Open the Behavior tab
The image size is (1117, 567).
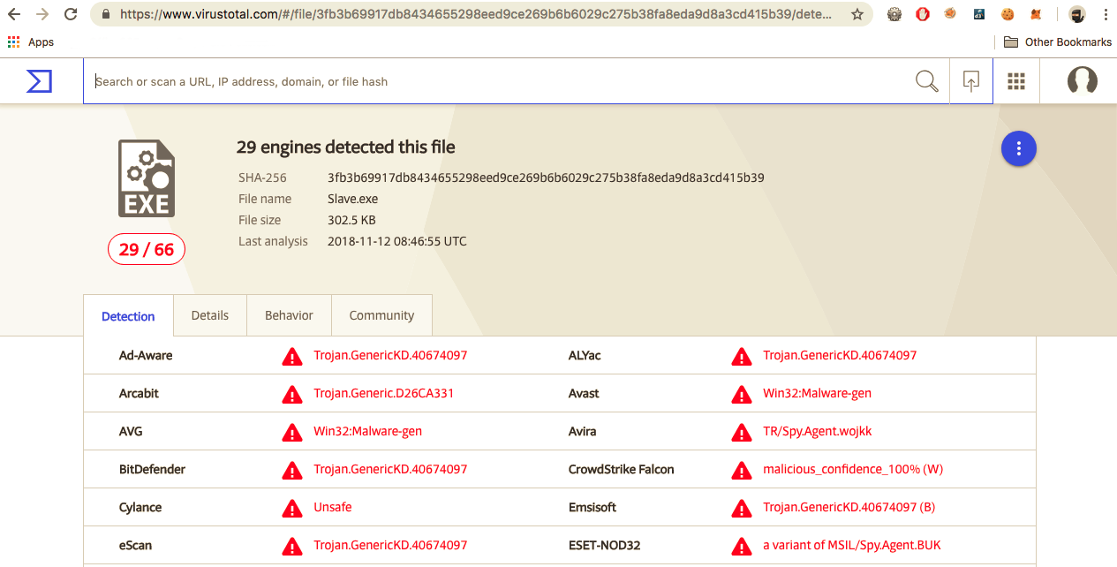coord(289,315)
